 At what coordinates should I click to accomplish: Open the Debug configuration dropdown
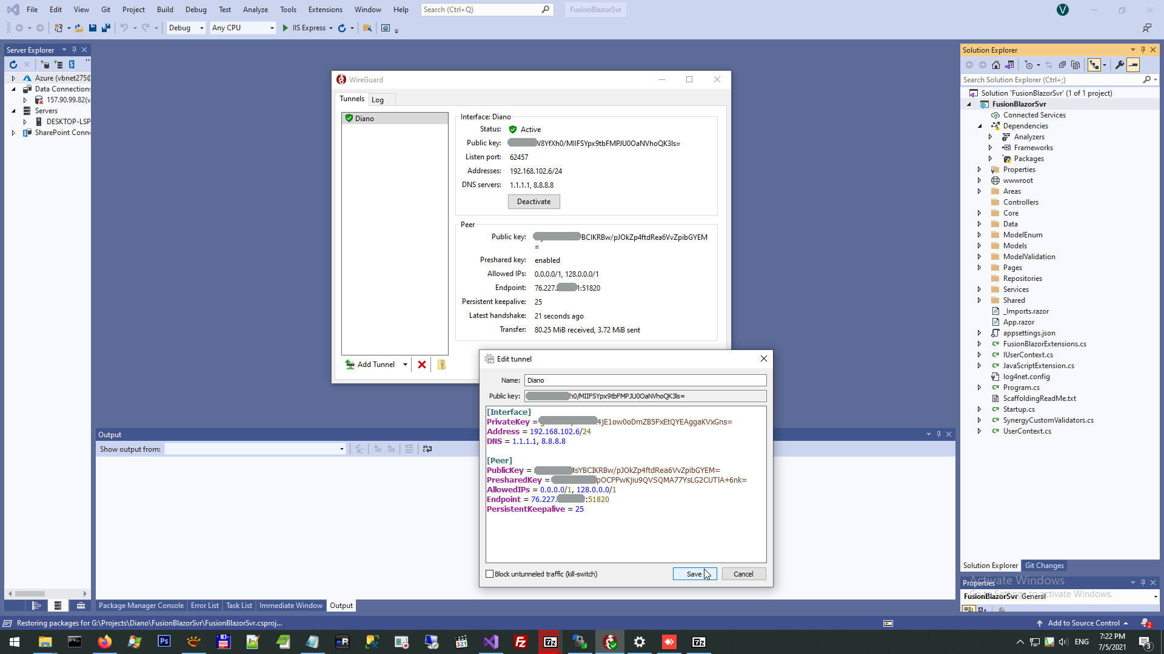[x=186, y=28]
